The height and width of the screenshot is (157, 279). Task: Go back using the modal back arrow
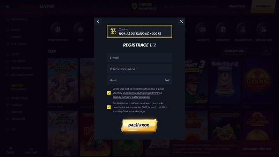98,21
